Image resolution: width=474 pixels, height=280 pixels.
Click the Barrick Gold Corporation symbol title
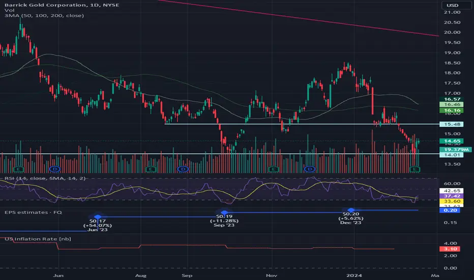62,5
